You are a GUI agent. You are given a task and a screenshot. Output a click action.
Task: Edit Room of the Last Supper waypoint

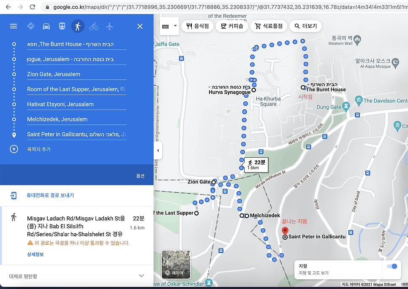(x=76, y=89)
